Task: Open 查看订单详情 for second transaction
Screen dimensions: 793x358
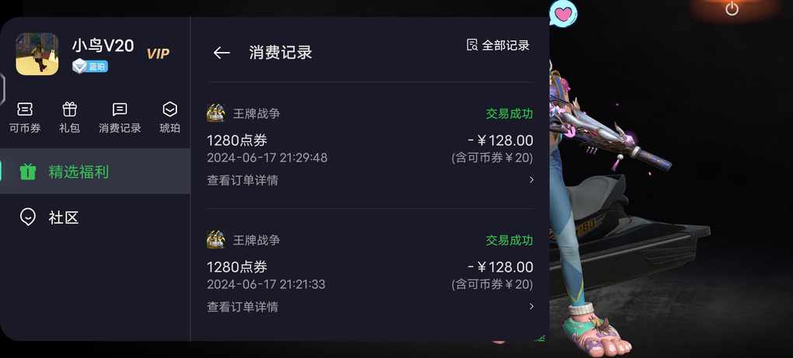Action: point(243,307)
